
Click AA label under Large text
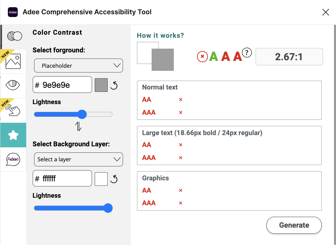147,145
